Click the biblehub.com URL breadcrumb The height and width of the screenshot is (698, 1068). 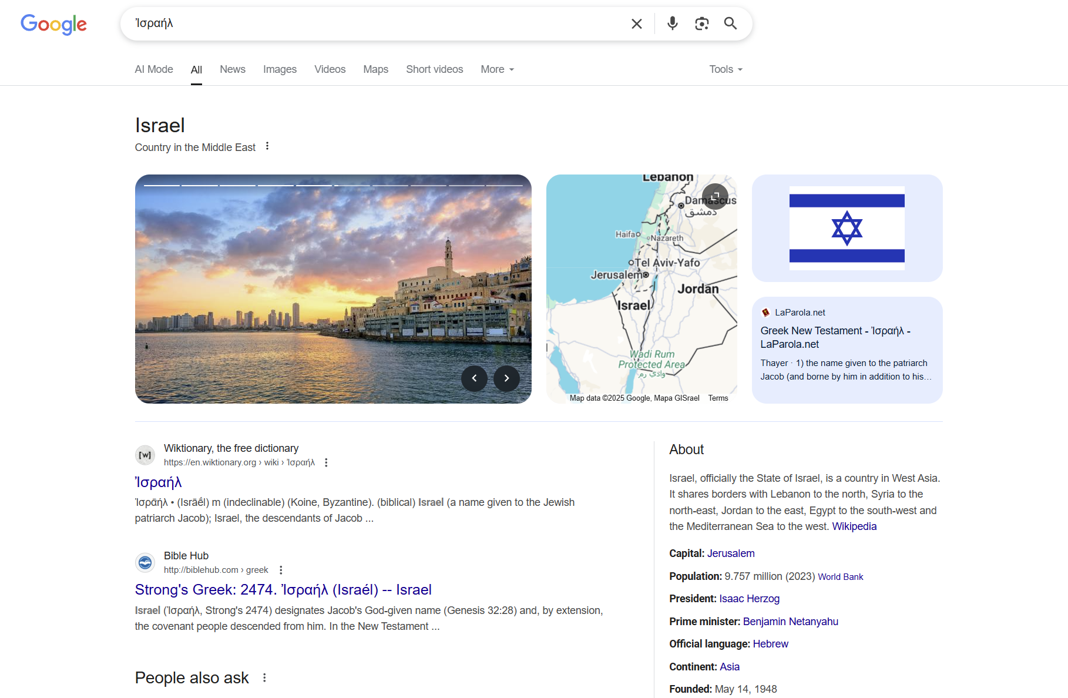(x=216, y=570)
